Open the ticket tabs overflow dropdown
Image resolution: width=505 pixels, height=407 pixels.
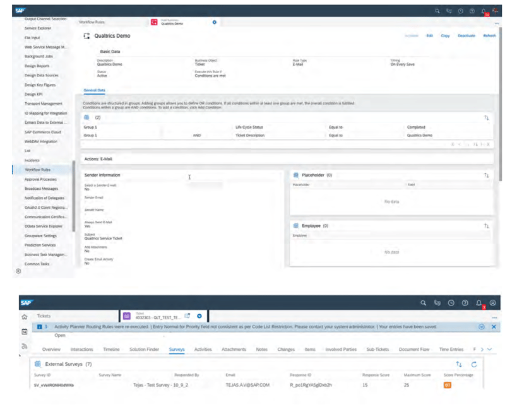(490, 350)
